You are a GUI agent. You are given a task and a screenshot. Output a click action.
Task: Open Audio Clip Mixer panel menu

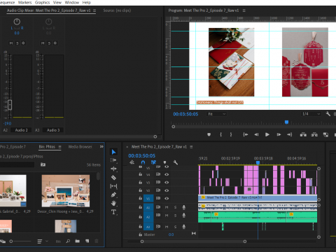pos(94,10)
